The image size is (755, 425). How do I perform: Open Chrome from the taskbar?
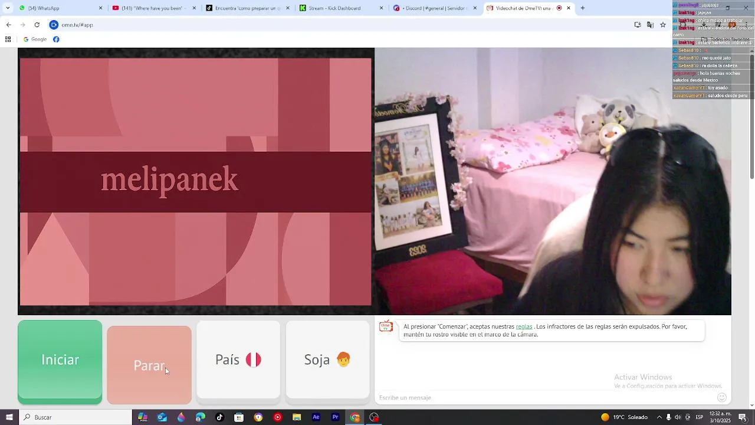(354, 417)
